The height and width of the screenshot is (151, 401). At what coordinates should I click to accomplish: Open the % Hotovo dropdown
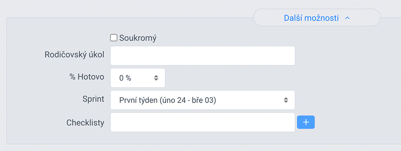(x=138, y=78)
